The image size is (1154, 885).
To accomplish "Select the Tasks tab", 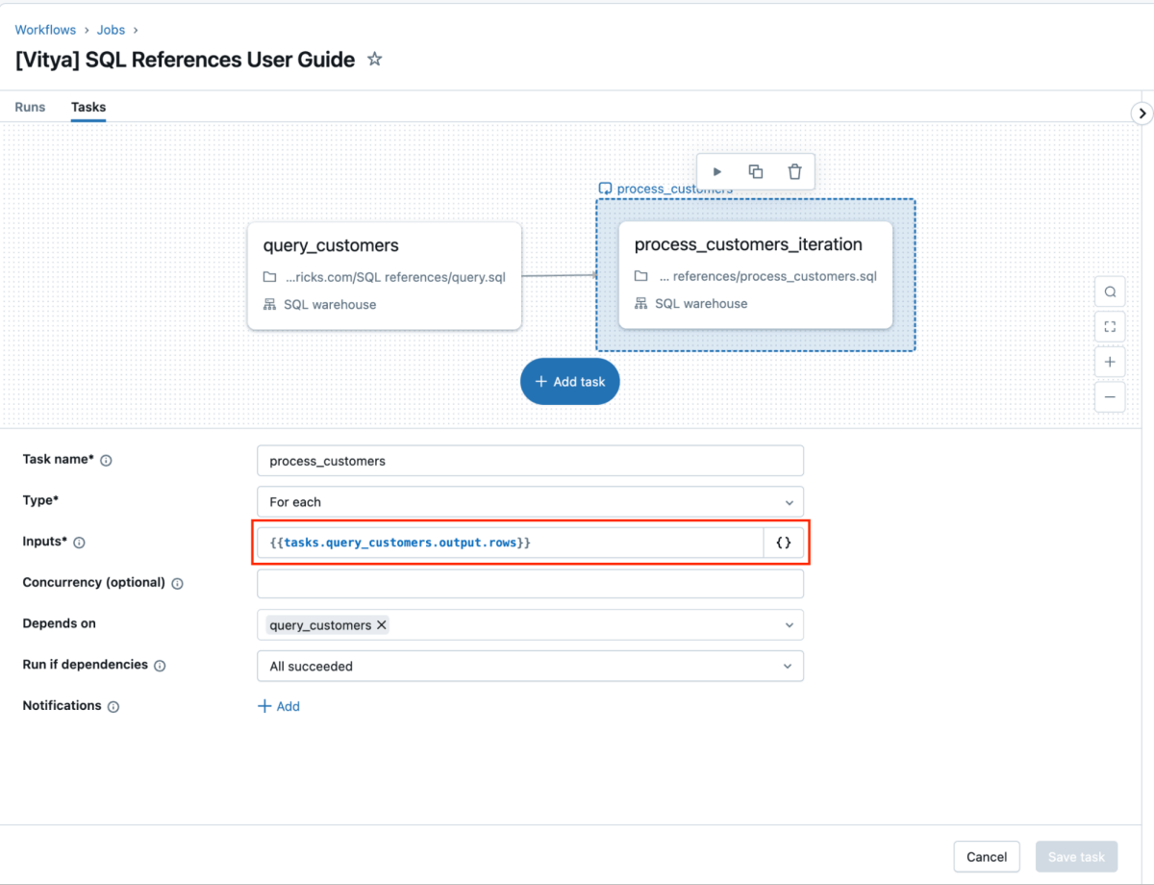I will [x=88, y=107].
